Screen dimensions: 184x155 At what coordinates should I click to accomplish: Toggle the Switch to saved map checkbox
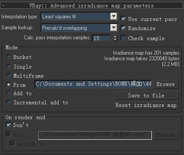[12, 144]
